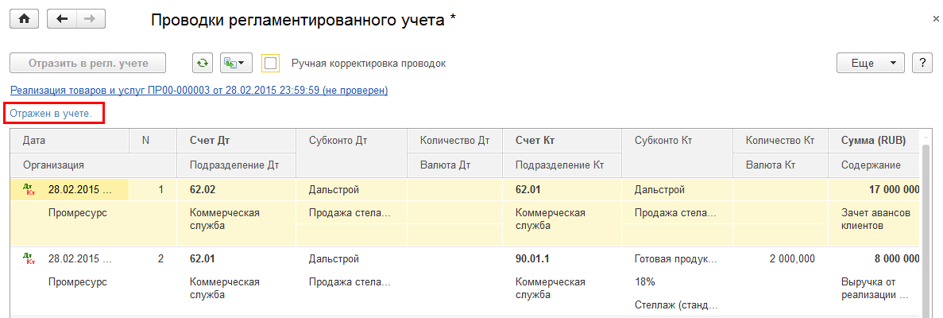Open the green report output dropdown button
Viewport: 943px width, 318px height.
click(x=235, y=63)
